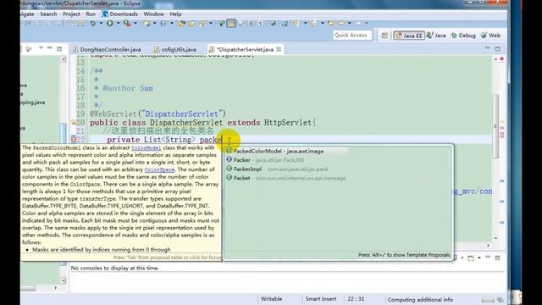Click cursor position 22 : 31 in status bar

[x=356, y=299]
